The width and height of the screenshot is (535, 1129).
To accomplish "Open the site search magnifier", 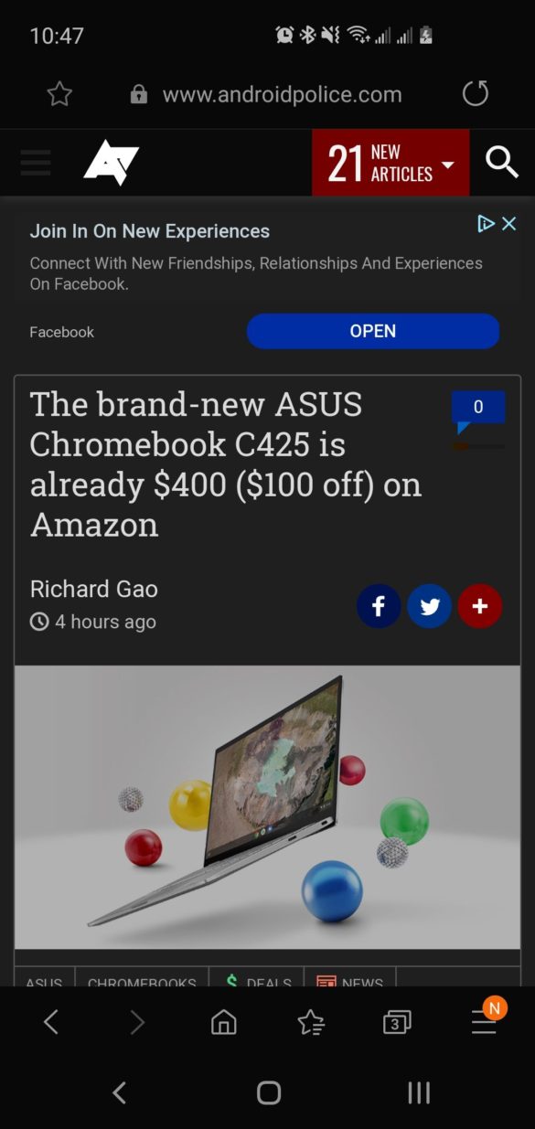I will (502, 163).
